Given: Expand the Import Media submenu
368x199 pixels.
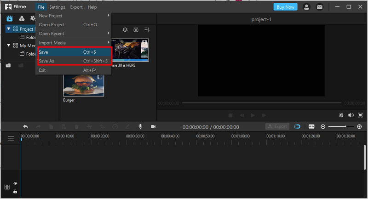Looking at the screenshot, I should coord(74,43).
